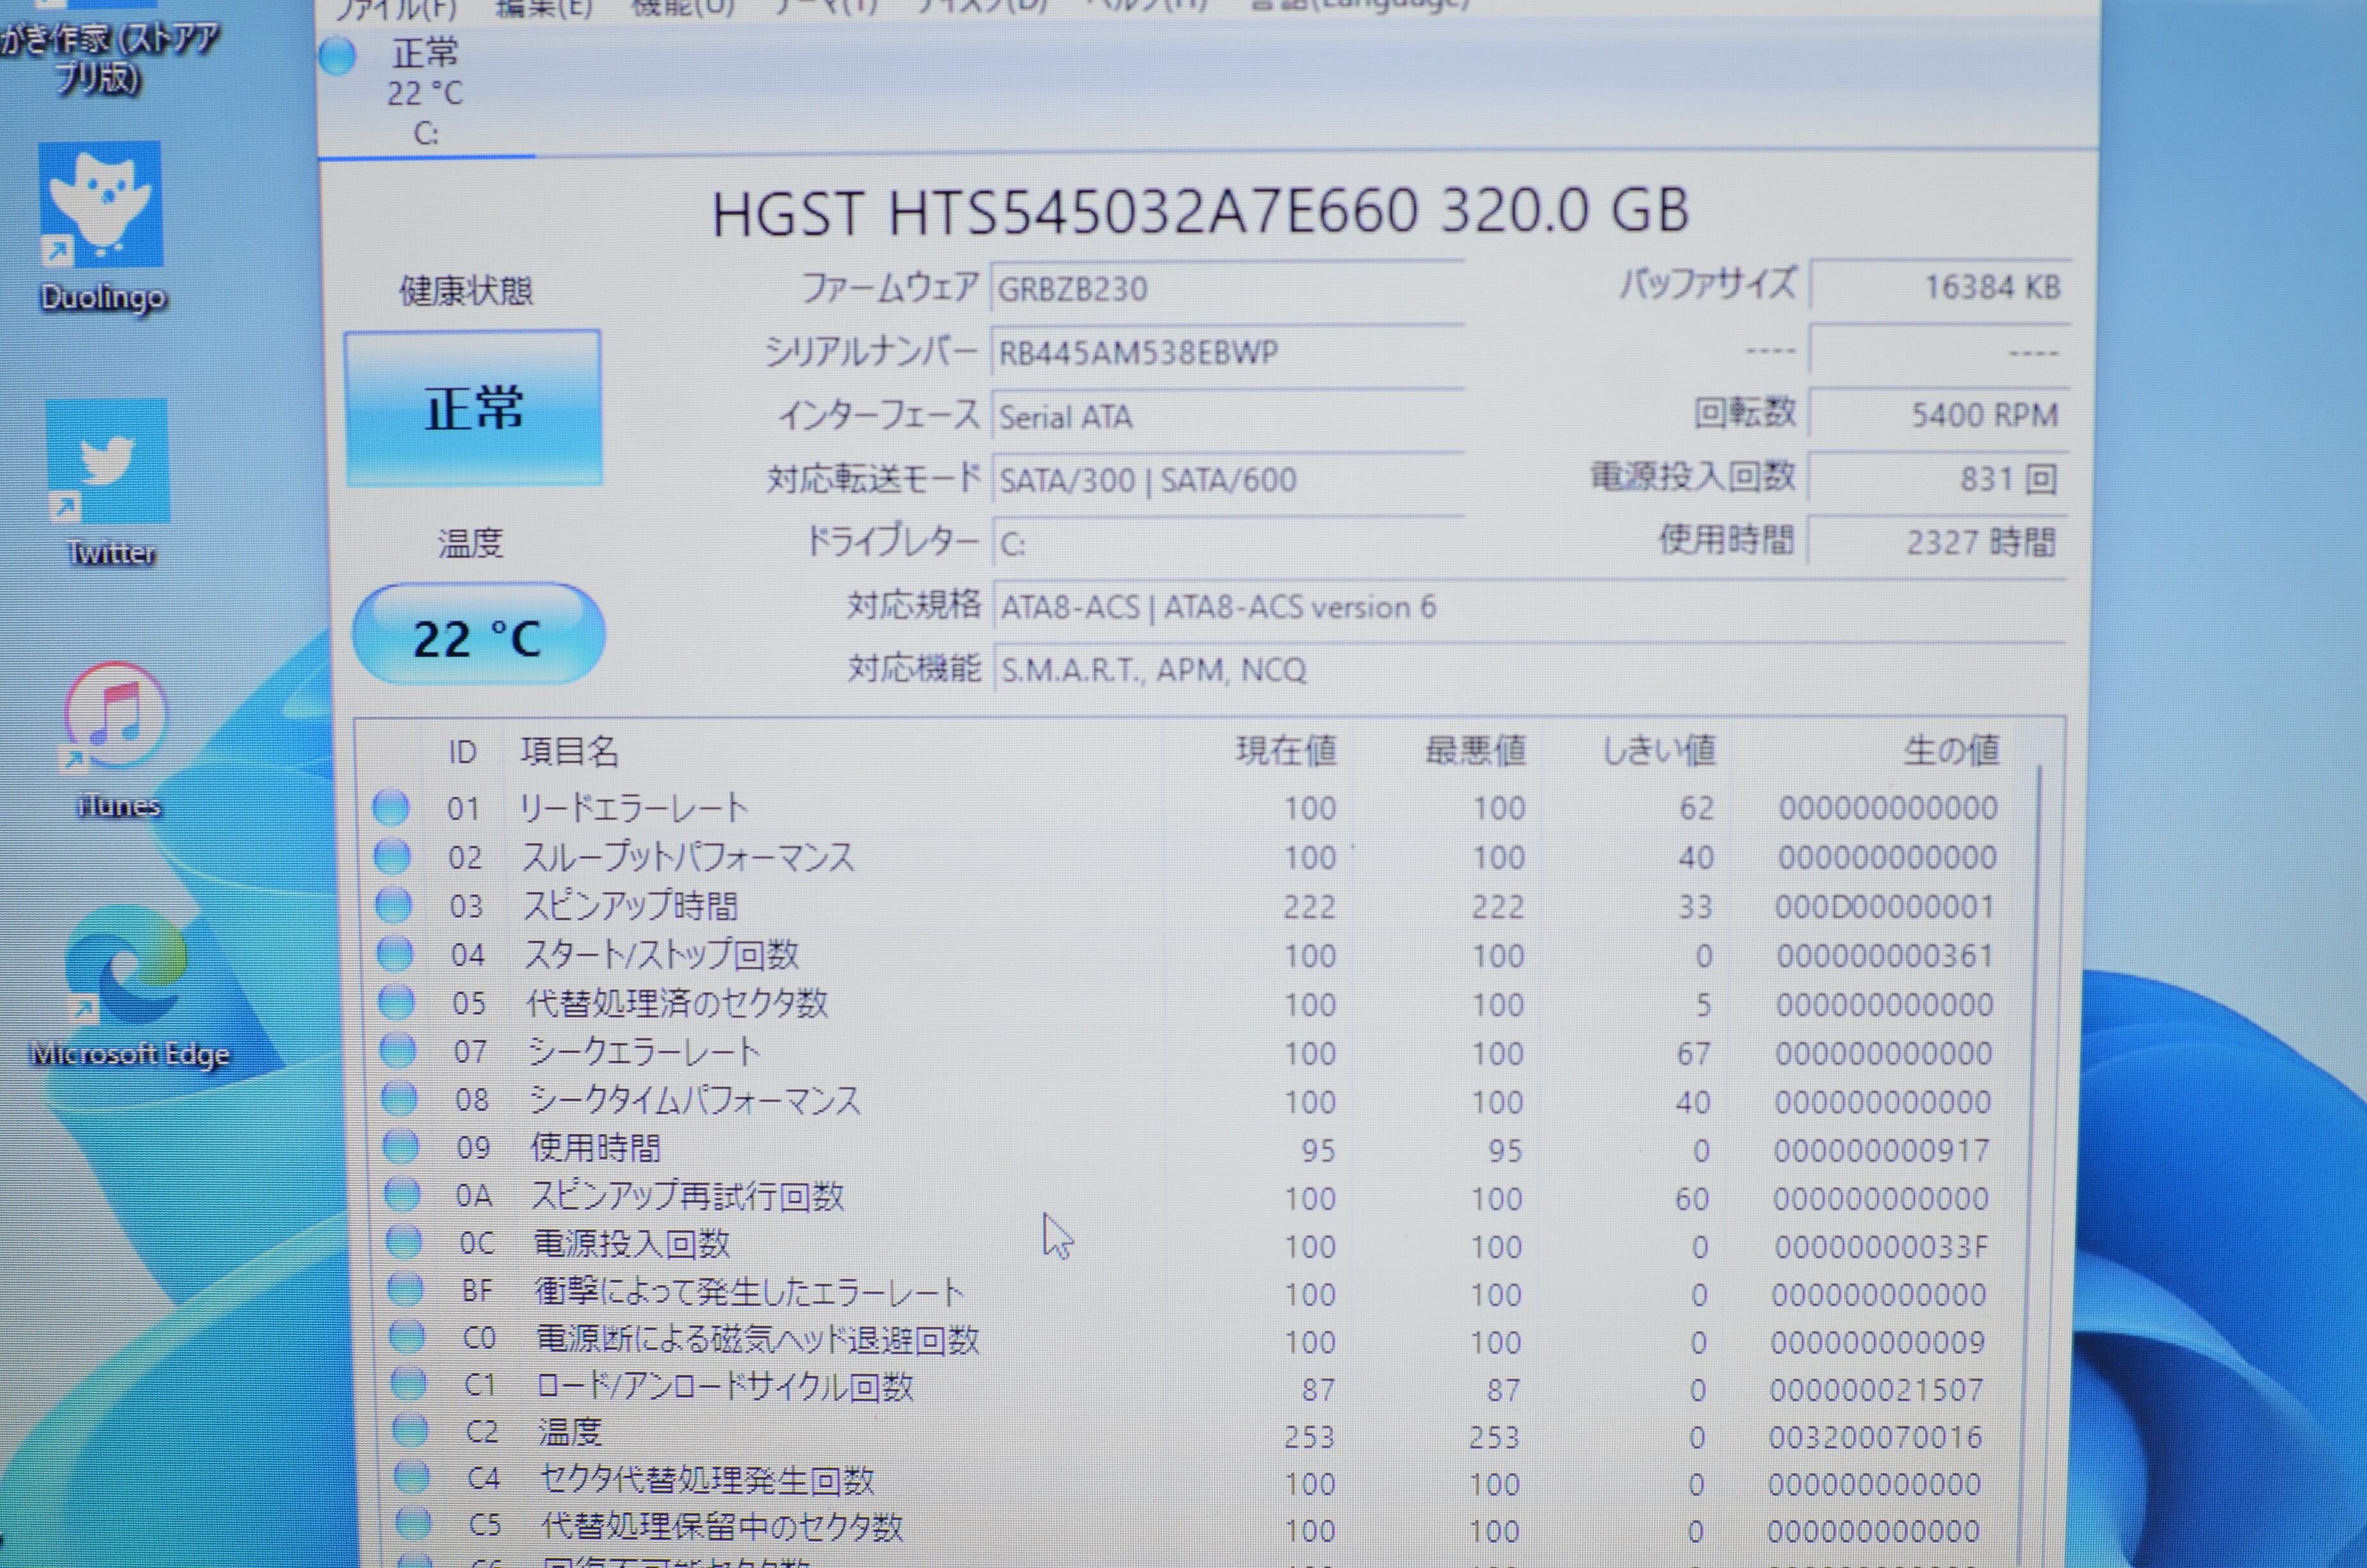
Task: Click status dot beside 使用時間 attribute 09
Action: pos(401,1147)
